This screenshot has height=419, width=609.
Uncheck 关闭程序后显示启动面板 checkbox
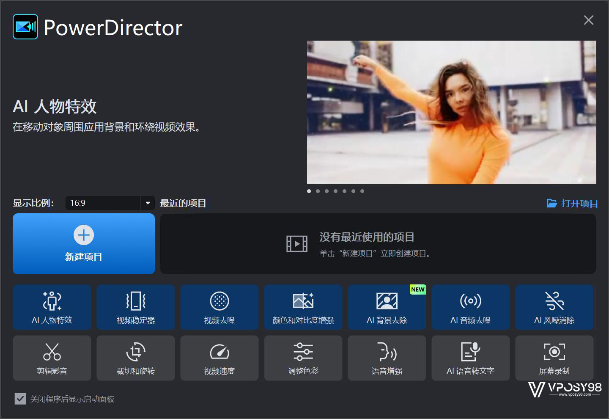20,399
